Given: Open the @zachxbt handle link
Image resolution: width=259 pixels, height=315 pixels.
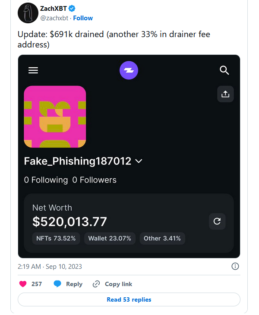Looking at the screenshot, I should [x=55, y=18].
